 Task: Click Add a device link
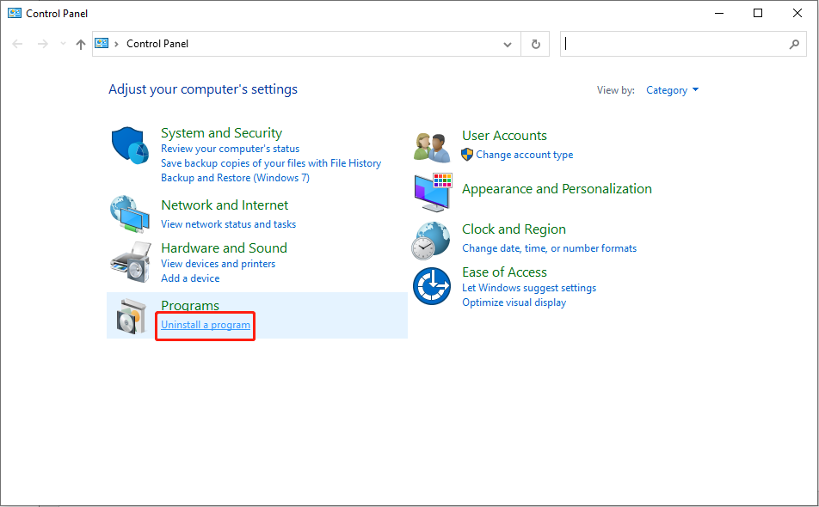tap(190, 278)
